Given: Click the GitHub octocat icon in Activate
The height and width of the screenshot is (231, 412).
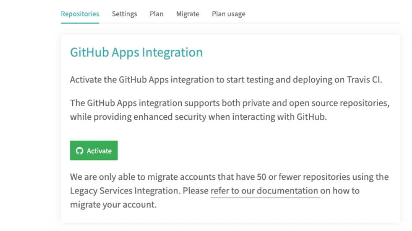Looking at the screenshot, I should [x=79, y=151].
